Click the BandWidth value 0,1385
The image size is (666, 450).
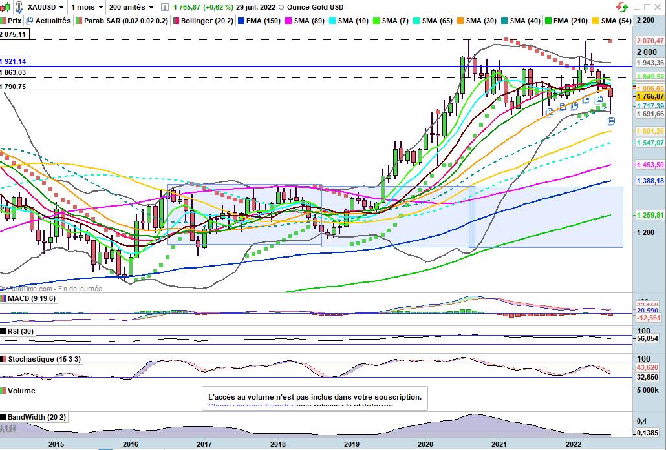click(x=648, y=433)
